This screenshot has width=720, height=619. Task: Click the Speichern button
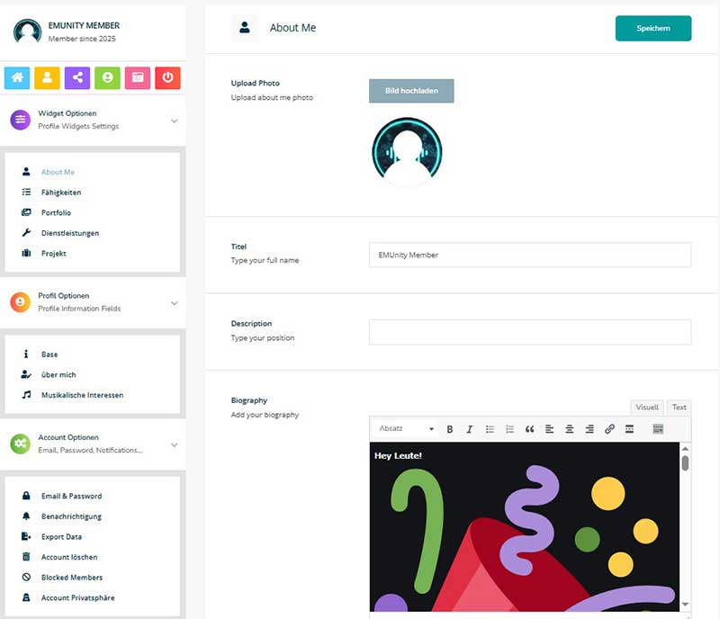(x=652, y=29)
